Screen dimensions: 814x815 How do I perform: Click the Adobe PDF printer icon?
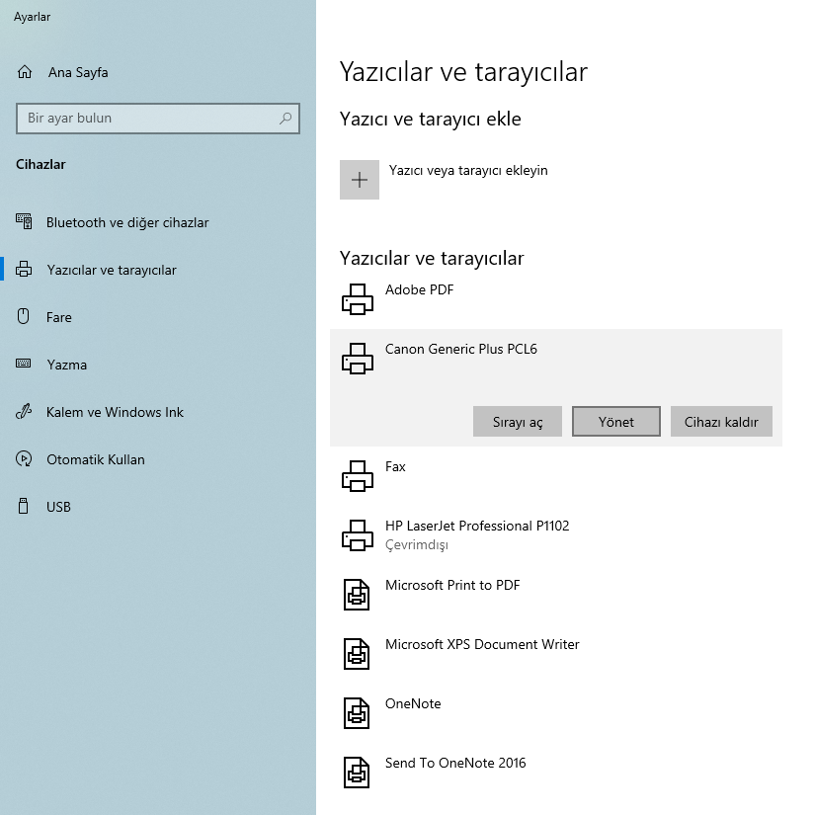357,299
